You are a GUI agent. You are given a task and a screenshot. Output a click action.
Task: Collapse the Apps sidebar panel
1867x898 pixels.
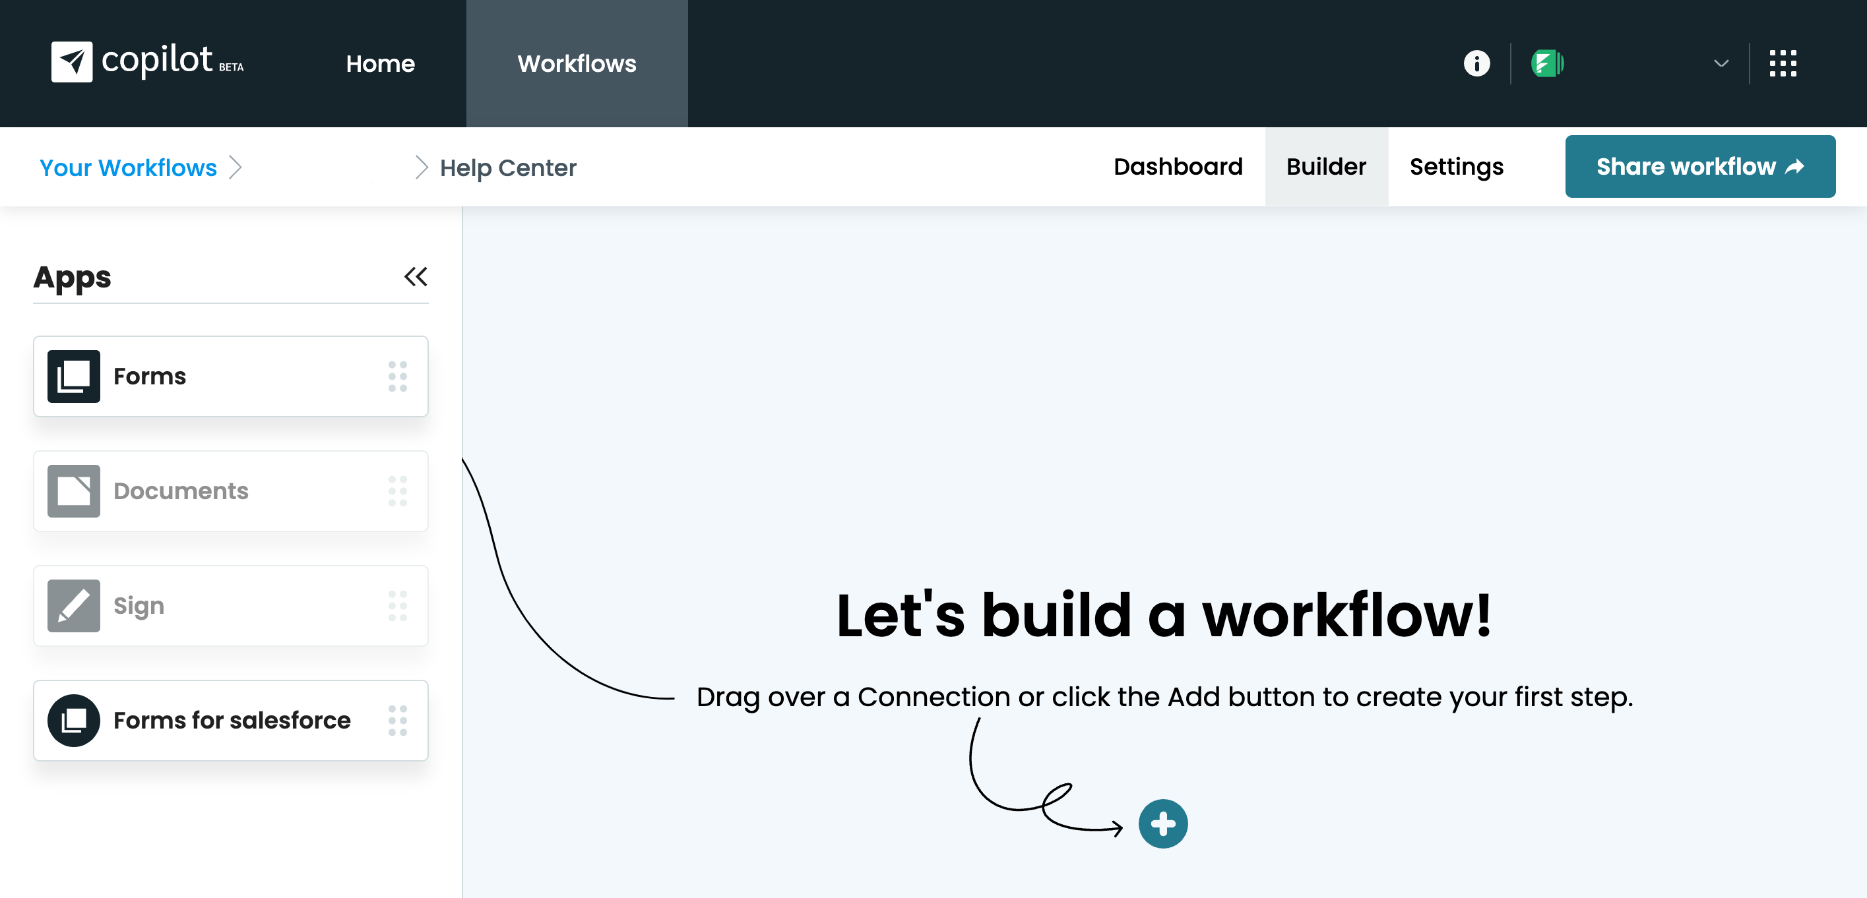415,277
